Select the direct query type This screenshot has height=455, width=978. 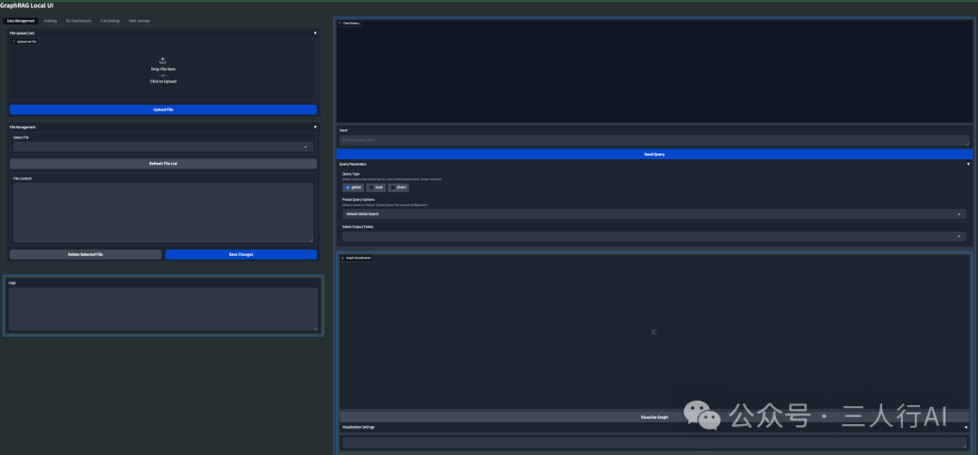coord(398,187)
